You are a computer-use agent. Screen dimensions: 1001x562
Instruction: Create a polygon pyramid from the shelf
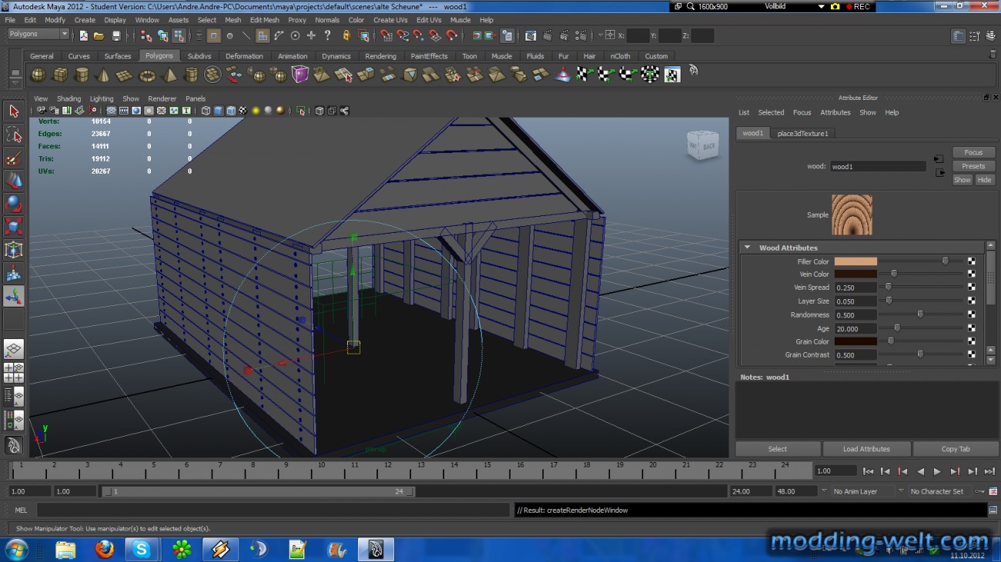169,75
